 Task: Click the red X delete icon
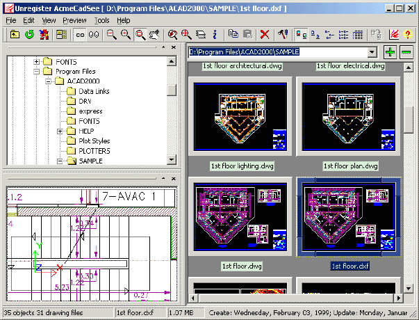point(265,35)
